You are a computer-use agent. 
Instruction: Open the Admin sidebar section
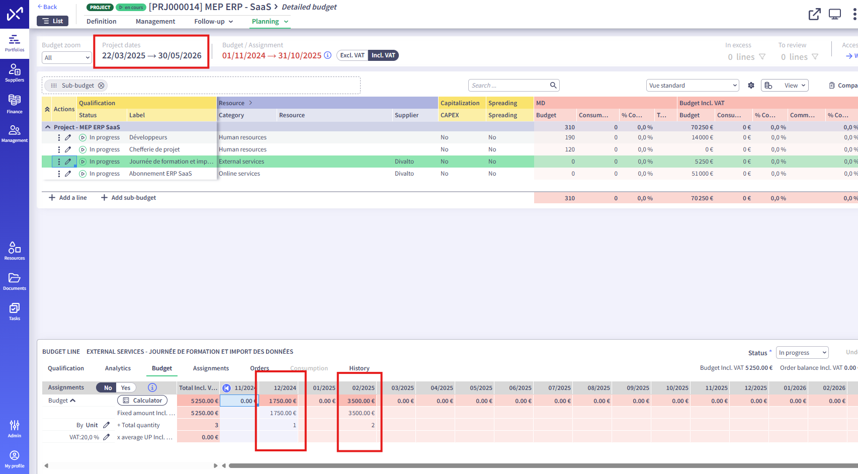point(15,429)
